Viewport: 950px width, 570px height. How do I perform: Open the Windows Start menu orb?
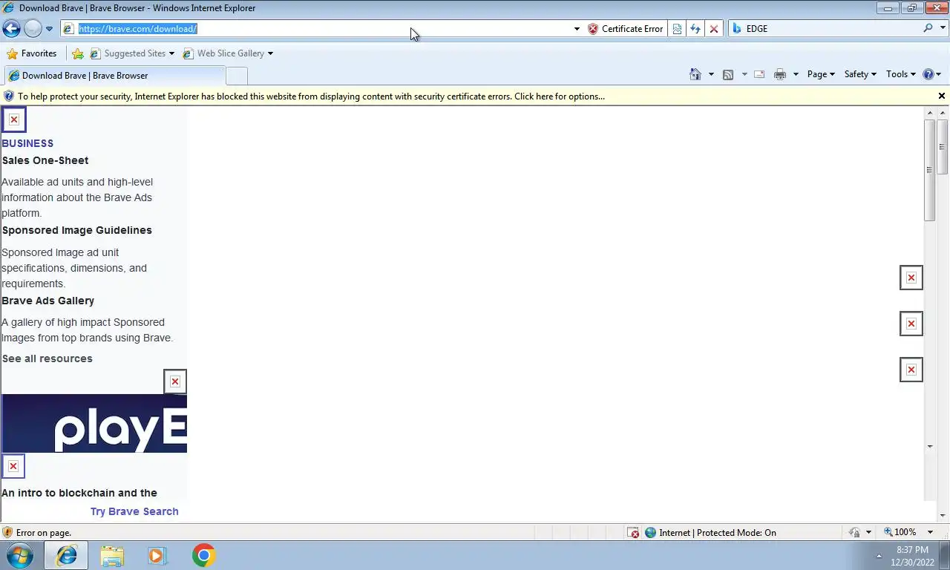(x=19, y=555)
